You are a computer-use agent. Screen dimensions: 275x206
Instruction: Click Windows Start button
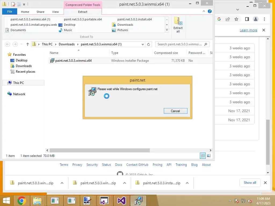click(6, 201)
